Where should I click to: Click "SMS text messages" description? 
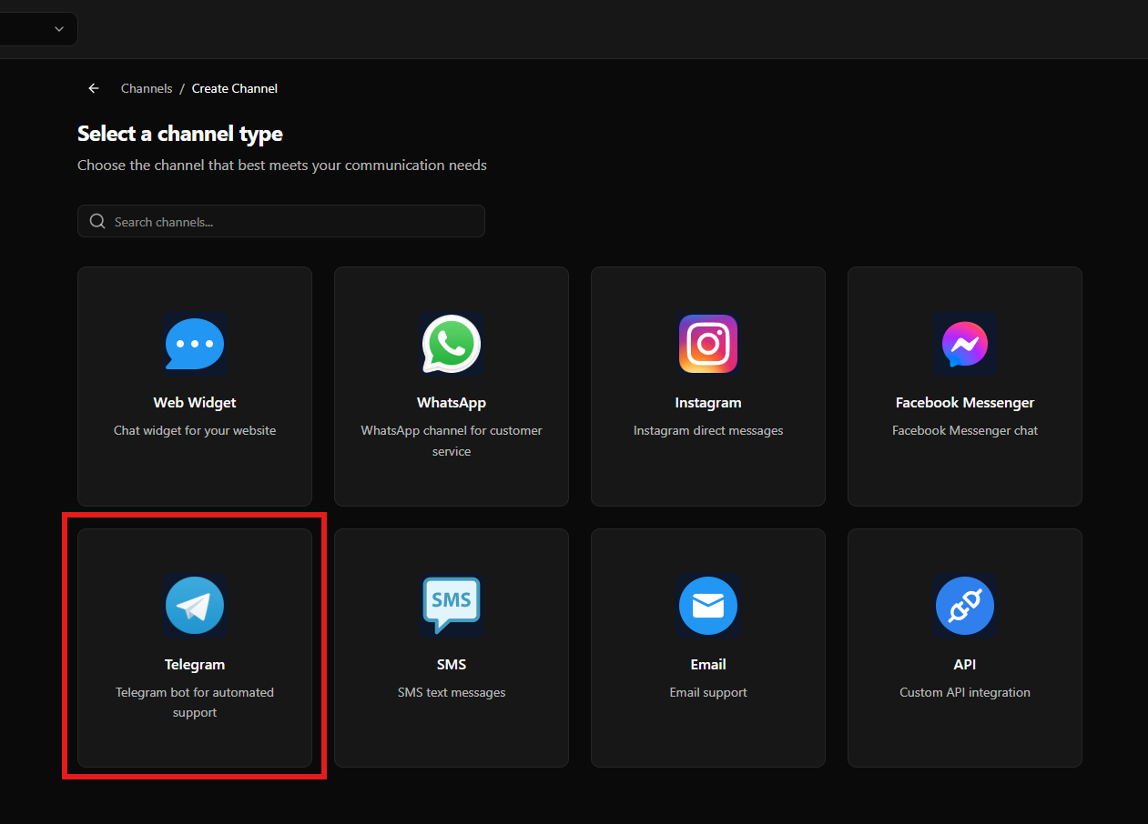(x=452, y=692)
